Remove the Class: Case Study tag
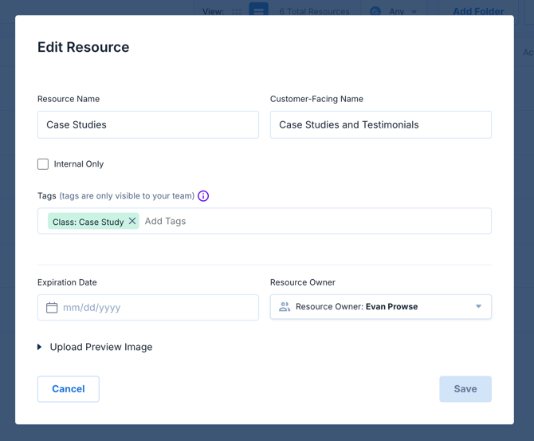 point(132,221)
